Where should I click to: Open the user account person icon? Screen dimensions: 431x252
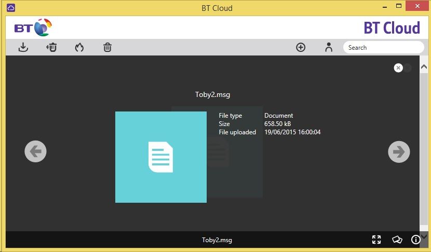tap(328, 47)
